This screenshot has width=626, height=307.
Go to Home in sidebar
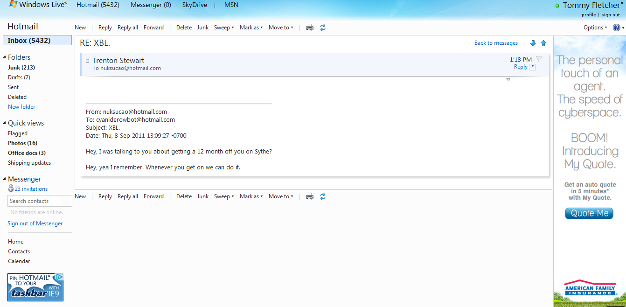click(15, 242)
